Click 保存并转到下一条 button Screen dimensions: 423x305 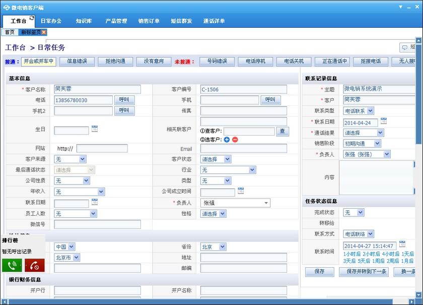[364, 272]
